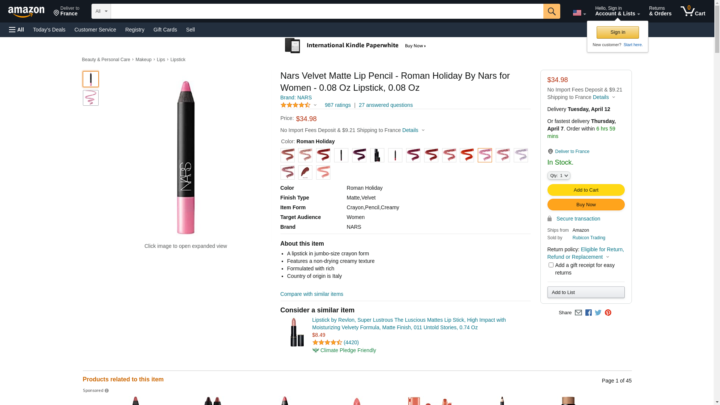Open Compare with similar items link
720x405 pixels.
click(x=312, y=294)
